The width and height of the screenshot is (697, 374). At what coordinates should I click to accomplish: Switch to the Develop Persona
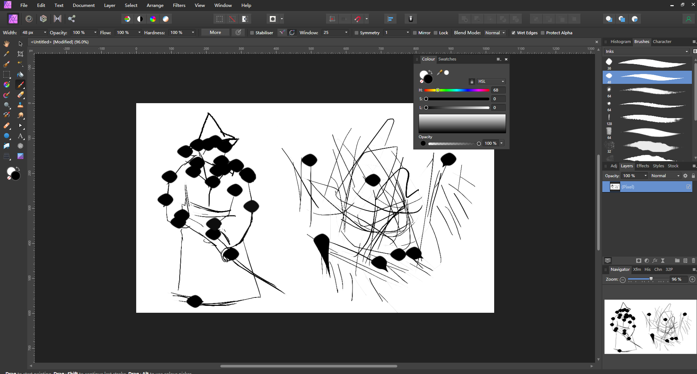43,19
